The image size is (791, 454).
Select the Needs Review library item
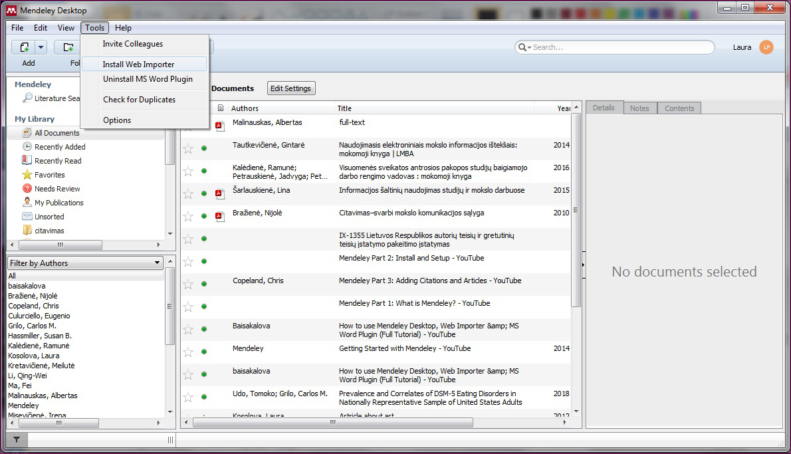point(57,189)
